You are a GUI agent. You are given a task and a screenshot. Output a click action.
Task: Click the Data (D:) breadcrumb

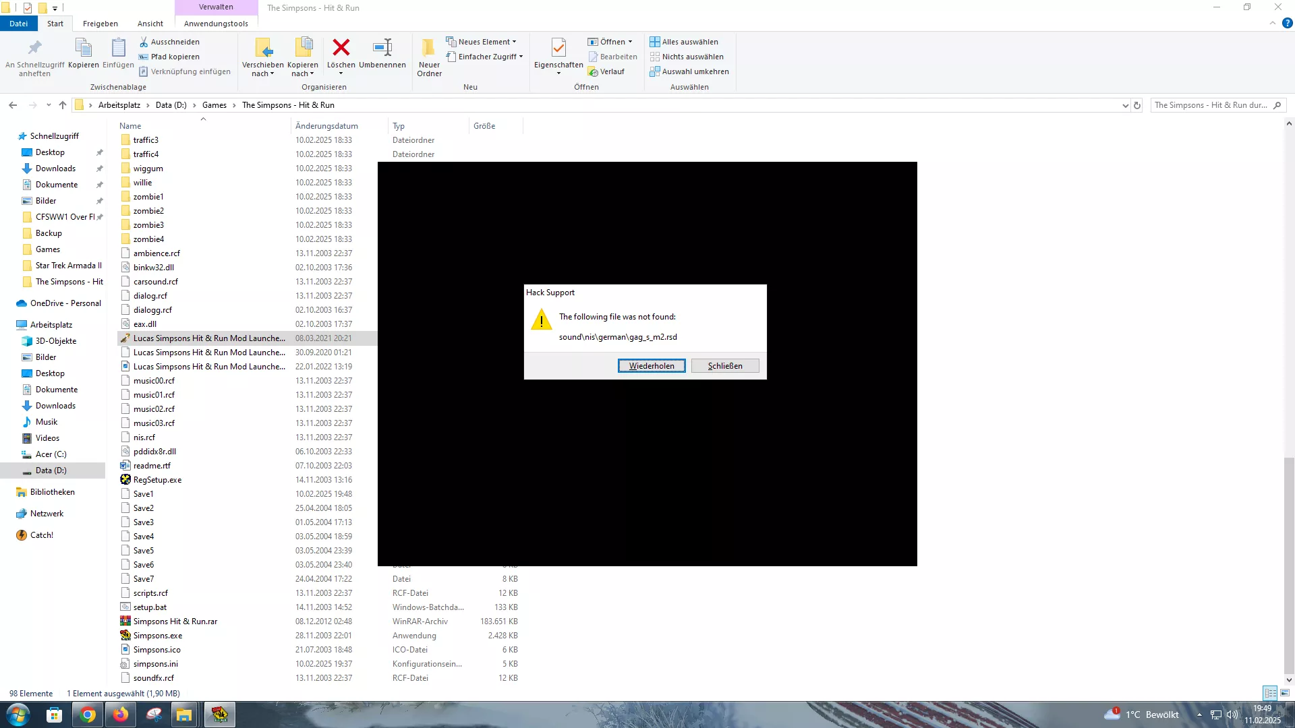(171, 105)
